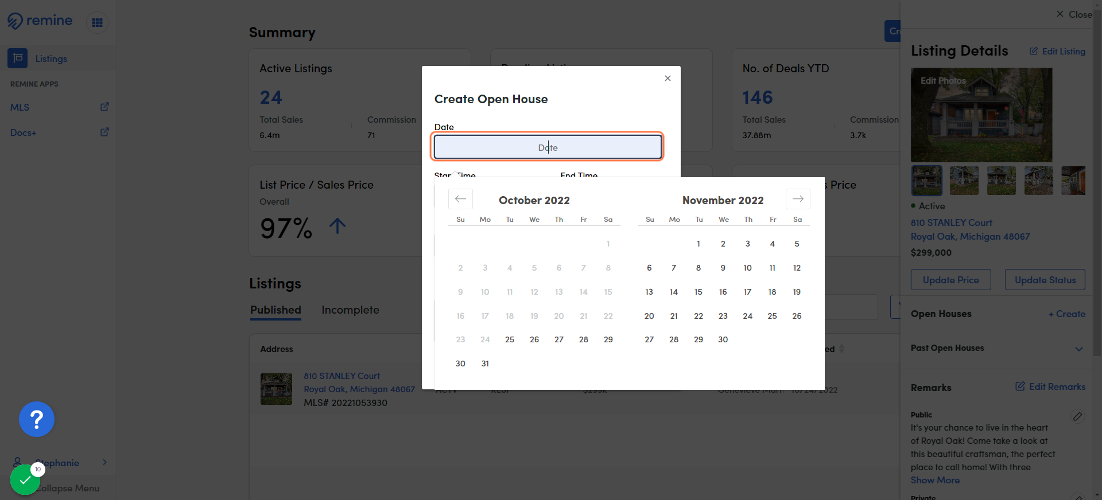Edit the Public remarks pencil icon
The width and height of the screenshot is (1102, 500).
(1077, 416)
